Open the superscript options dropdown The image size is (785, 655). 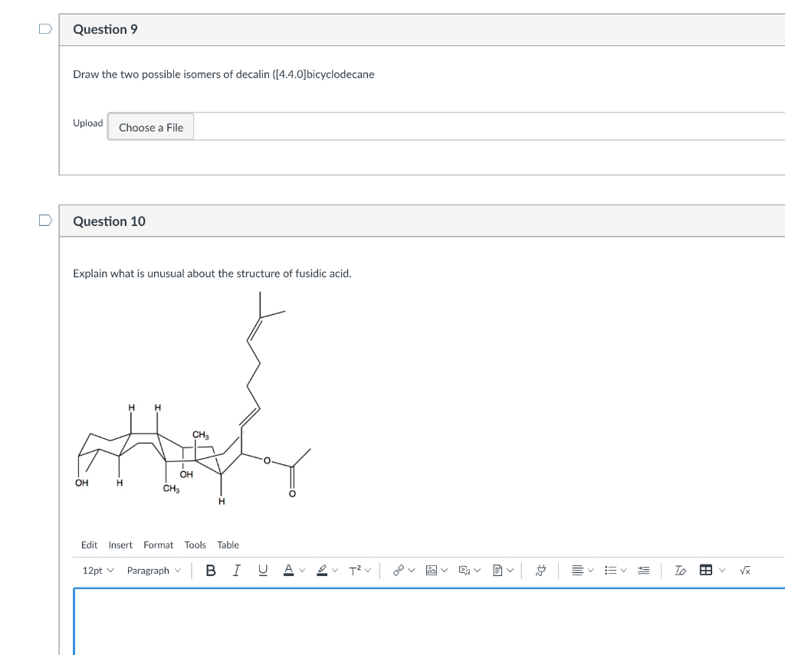pos(366,569)
